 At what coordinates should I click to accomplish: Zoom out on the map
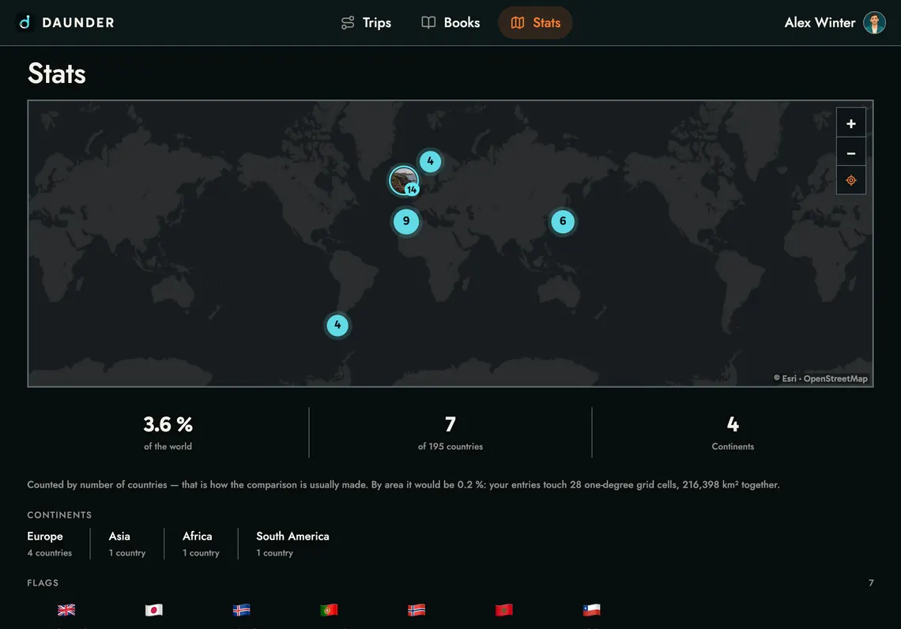coord(851,153)
